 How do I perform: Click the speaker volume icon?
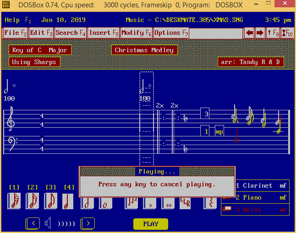click(x=48, y=223)
